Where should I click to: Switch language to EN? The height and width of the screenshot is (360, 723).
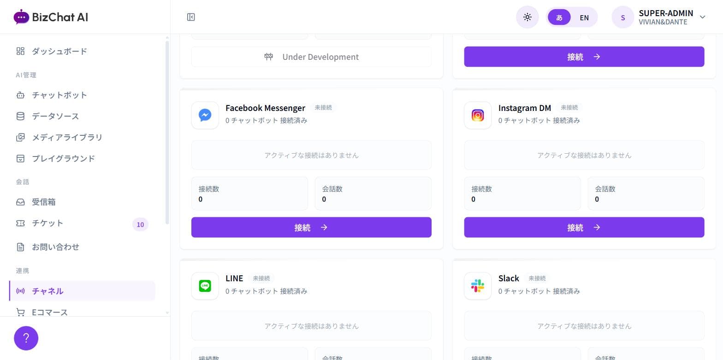(584, 17)
